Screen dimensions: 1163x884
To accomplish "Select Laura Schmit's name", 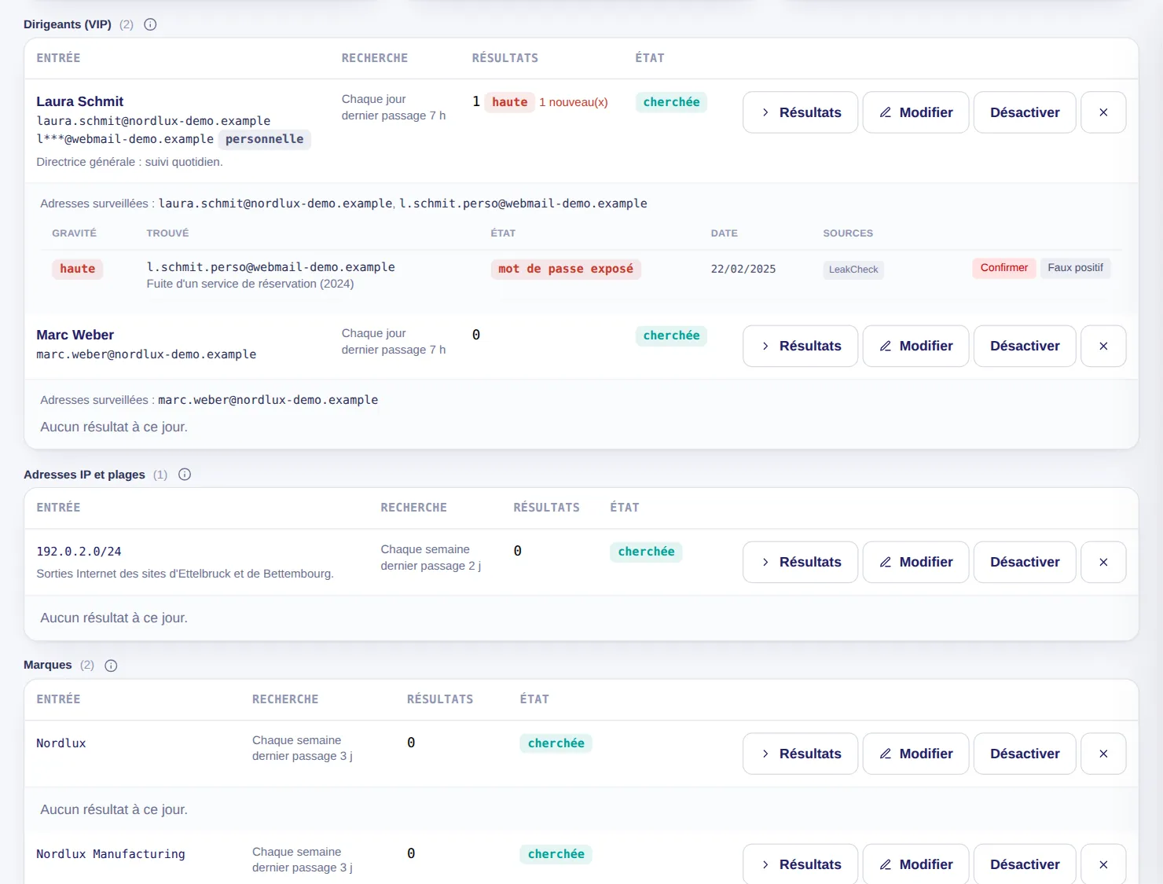I will pyautogui.click(x=80, y=101).
